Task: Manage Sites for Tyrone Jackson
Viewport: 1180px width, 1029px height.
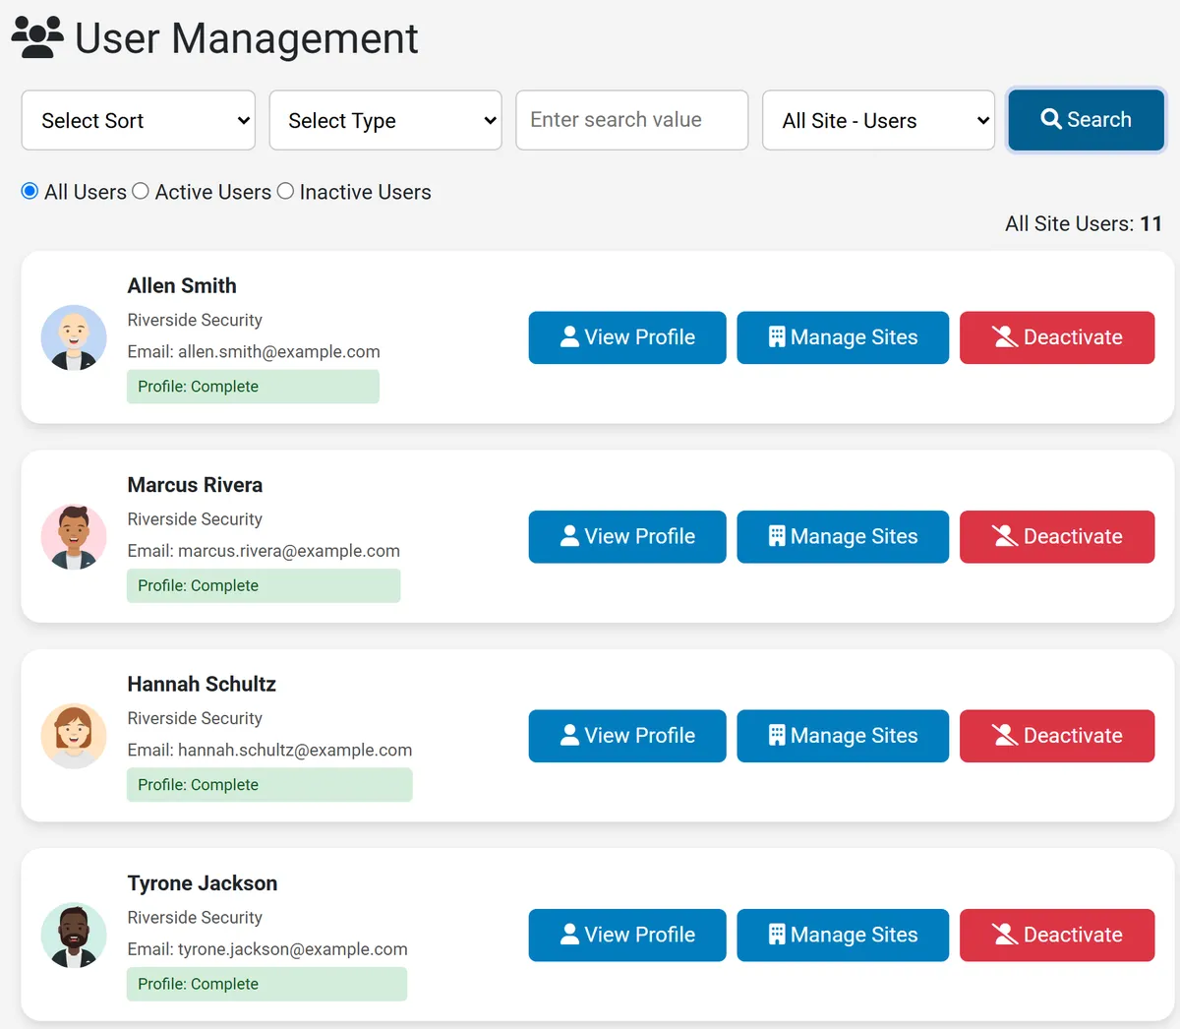Action: [x=843, y=936]
